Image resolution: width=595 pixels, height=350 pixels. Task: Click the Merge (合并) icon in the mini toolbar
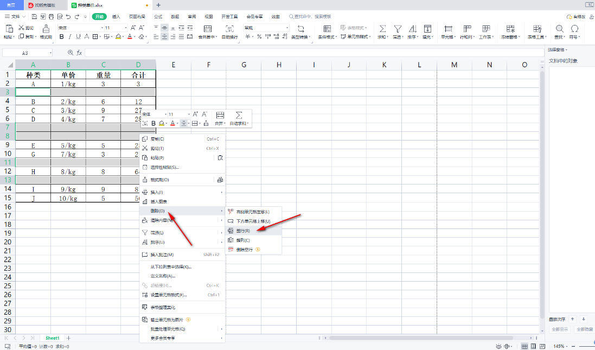click(220, 115)
